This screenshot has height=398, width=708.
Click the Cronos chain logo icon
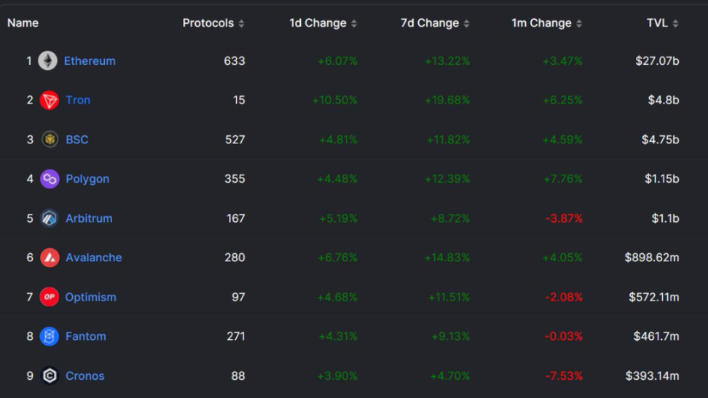coord(50,375)
